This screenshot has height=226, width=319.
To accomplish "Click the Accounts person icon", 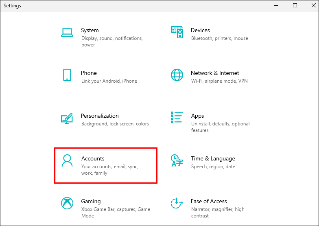I will [x=67, y=160].
